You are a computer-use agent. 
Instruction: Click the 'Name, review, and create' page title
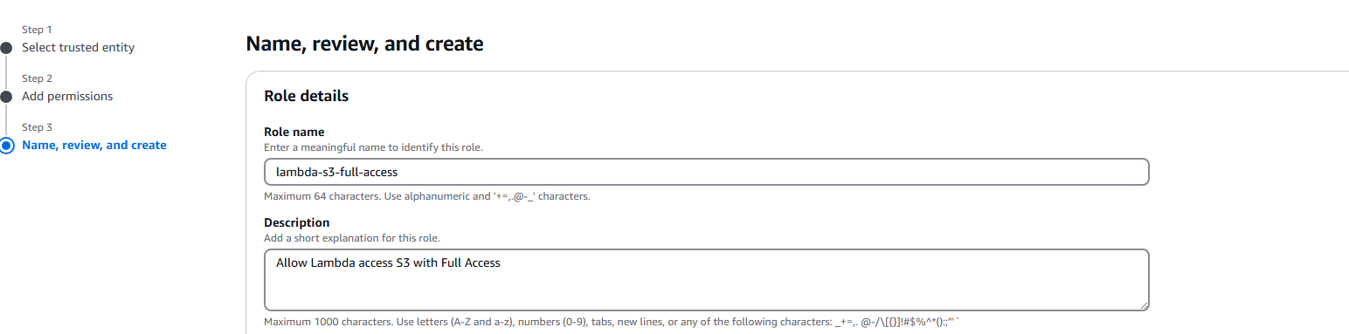coord(364,44)
